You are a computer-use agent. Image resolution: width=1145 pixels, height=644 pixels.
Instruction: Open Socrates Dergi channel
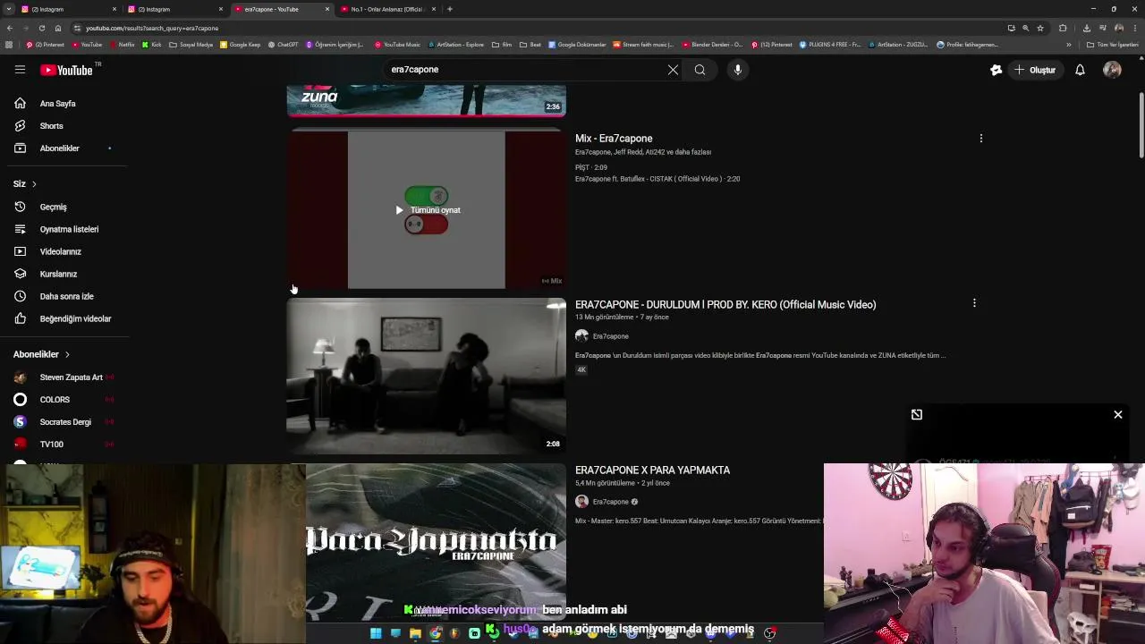point(64,422)
